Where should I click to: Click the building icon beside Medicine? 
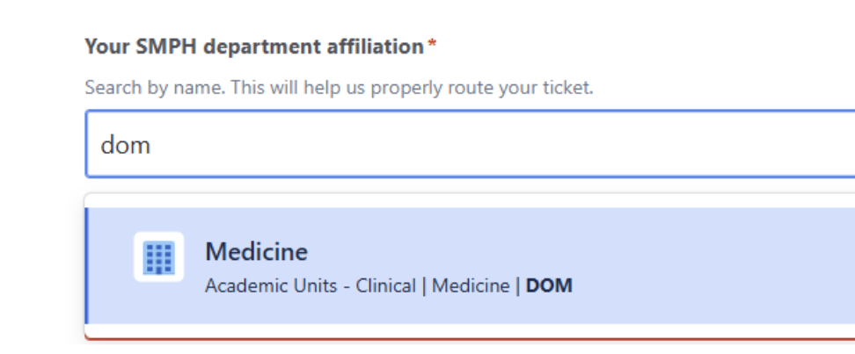click(x=158, y=257)
